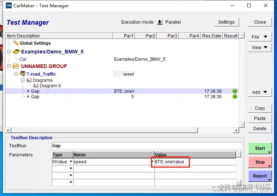Select the Global Settings wrench icon

point(16,43)
